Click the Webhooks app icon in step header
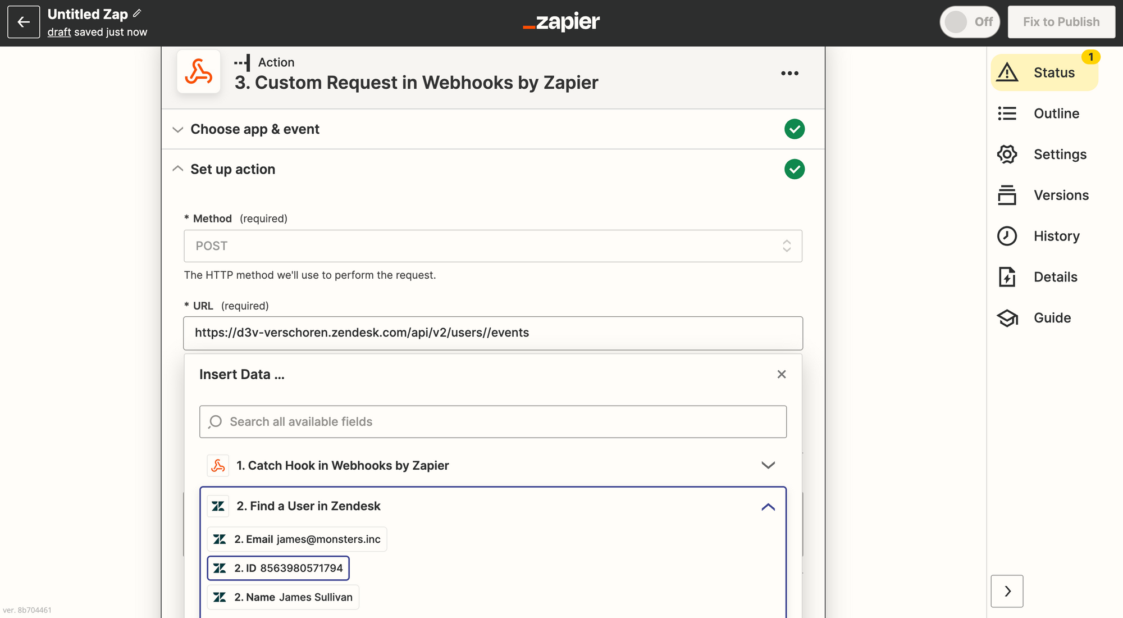Screen dimensions: 1123x618 [198, 72]
